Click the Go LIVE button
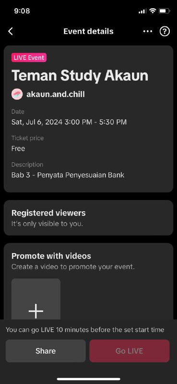The height and width of the screenshot is (384, 177). 129,351
